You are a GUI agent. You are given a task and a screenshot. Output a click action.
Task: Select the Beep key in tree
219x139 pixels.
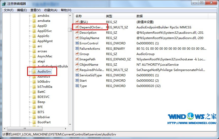point(41,102)
